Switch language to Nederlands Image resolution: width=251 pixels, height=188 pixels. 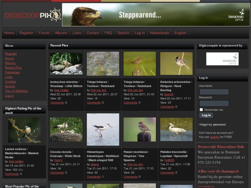160,33
